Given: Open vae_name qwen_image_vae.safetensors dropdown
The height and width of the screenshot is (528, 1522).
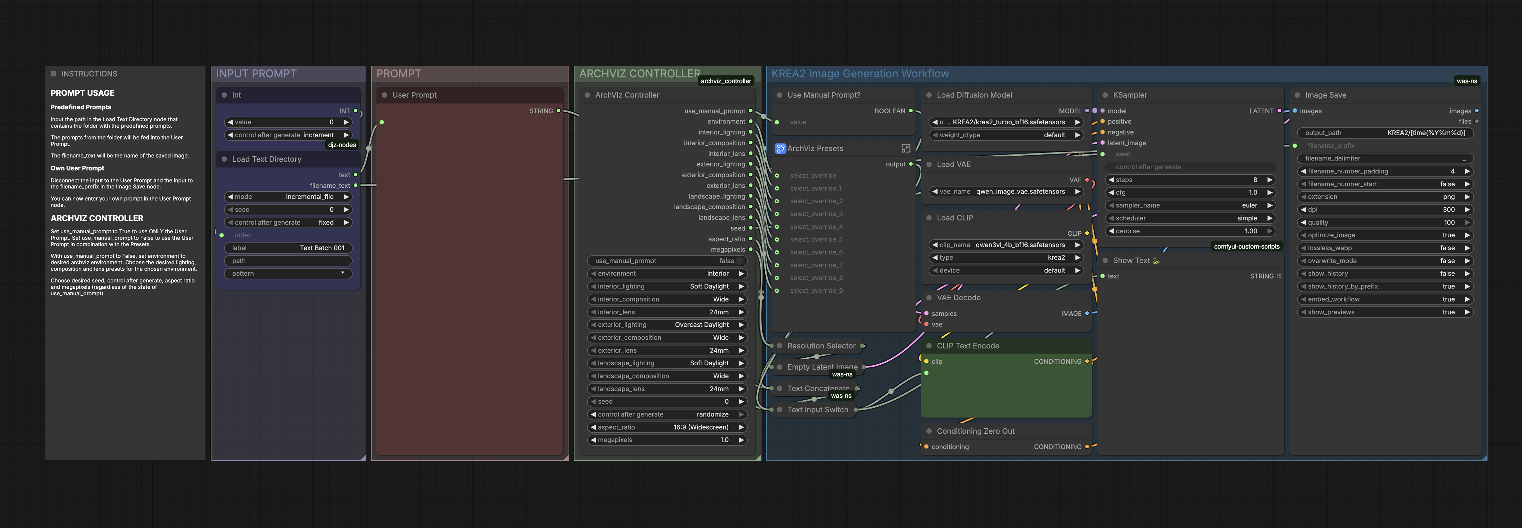Looking at the screenshot, I should click(x=1006, y=192).
